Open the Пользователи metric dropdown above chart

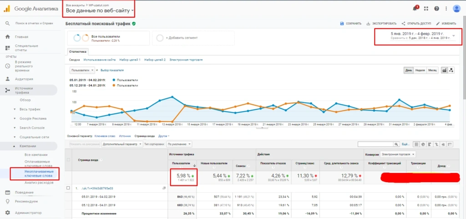pos(82,71)
